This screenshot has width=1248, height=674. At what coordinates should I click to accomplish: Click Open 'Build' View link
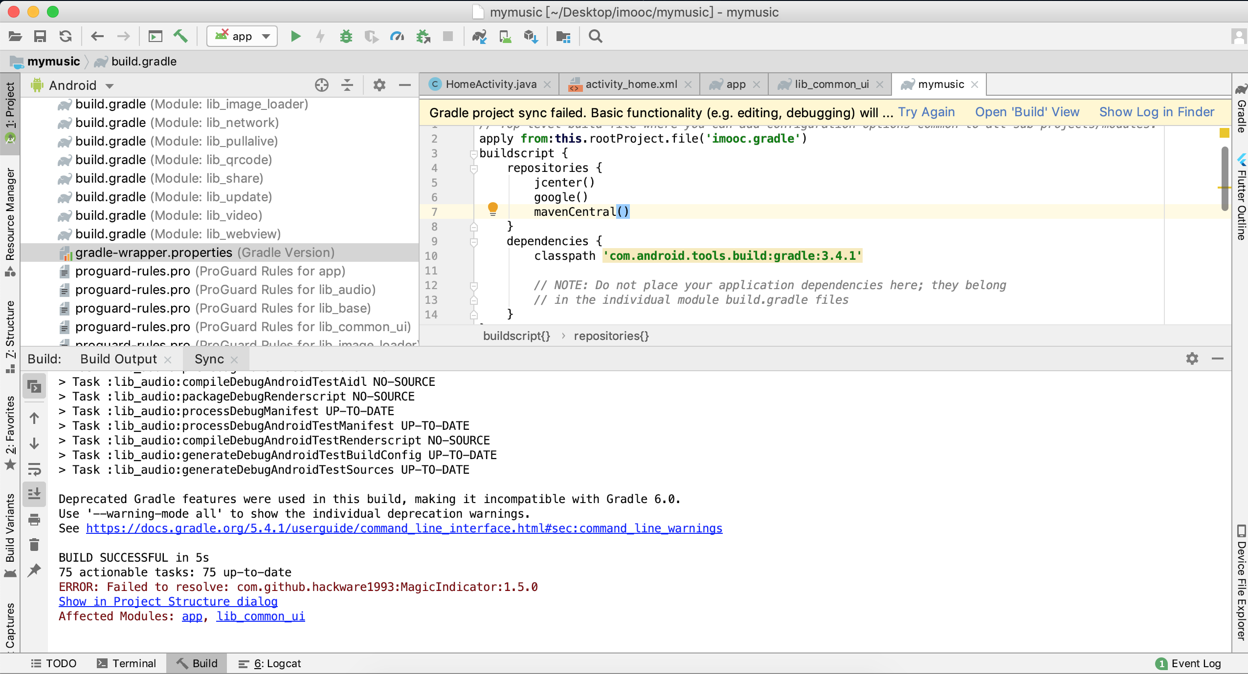(x=1027, y=112)
